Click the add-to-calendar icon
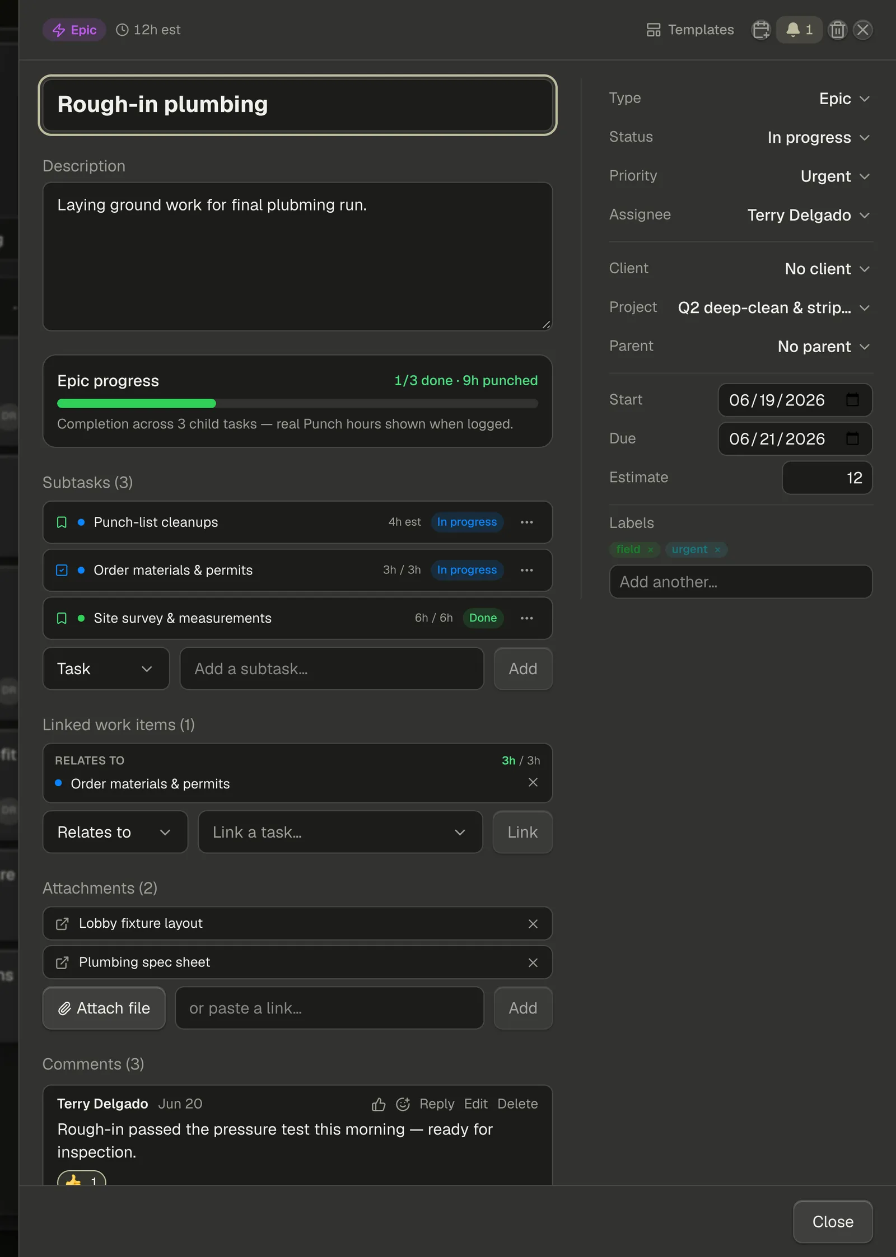This screenshot has width=896, height=1257. pyautogui.click(x=760, y=30)
